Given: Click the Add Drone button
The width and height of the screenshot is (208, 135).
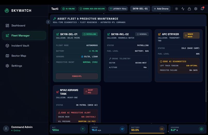Looking at the screenshot, I should click(161, 9).
